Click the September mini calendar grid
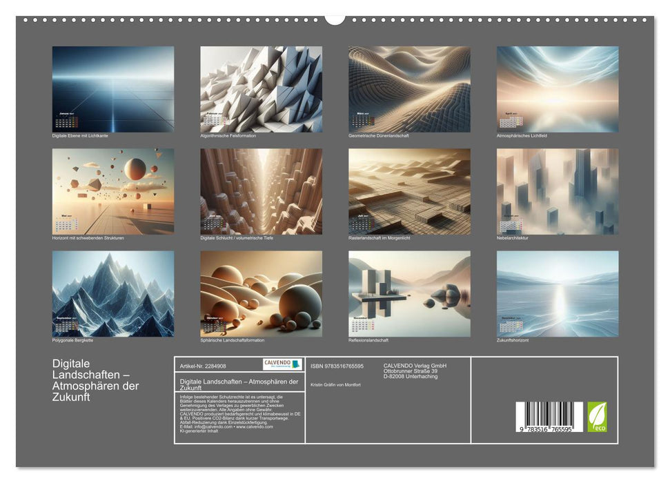 tap(67, 328)
